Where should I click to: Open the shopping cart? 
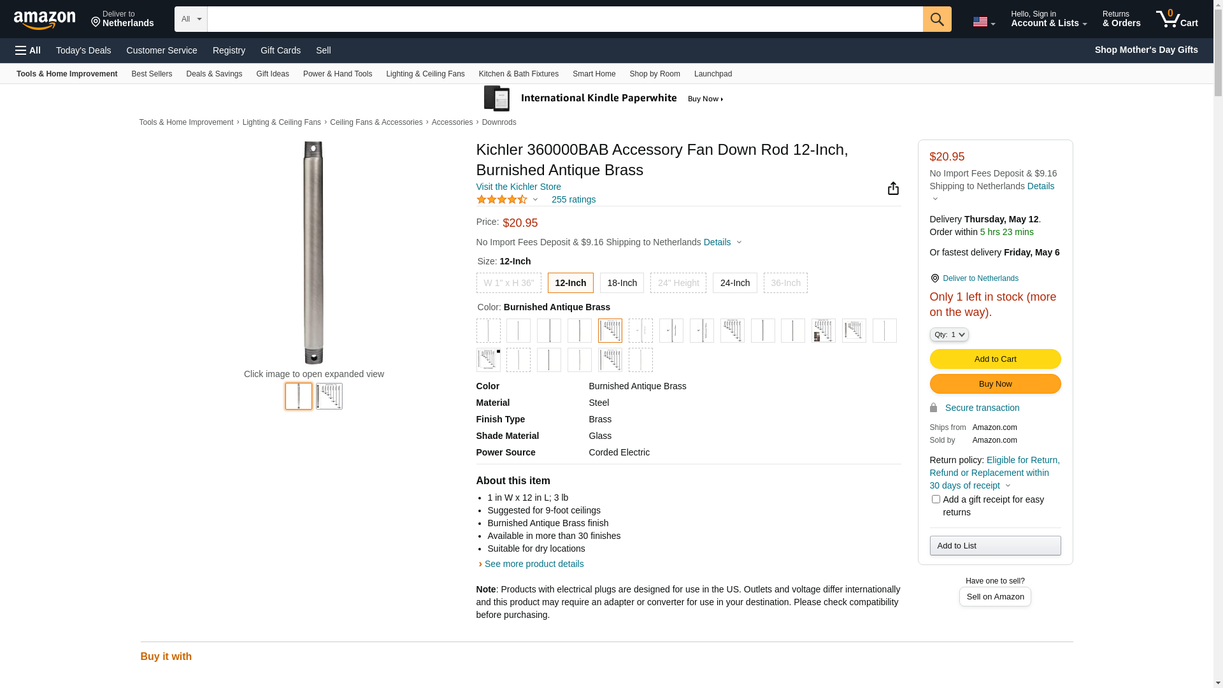point(1177,19)
